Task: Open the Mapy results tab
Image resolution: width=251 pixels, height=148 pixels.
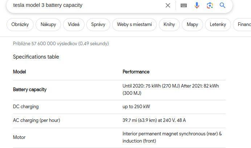Action: (192, 25)
